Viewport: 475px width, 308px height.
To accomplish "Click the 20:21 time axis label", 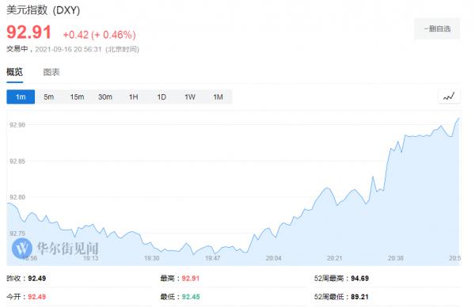I will pos(334,258).
